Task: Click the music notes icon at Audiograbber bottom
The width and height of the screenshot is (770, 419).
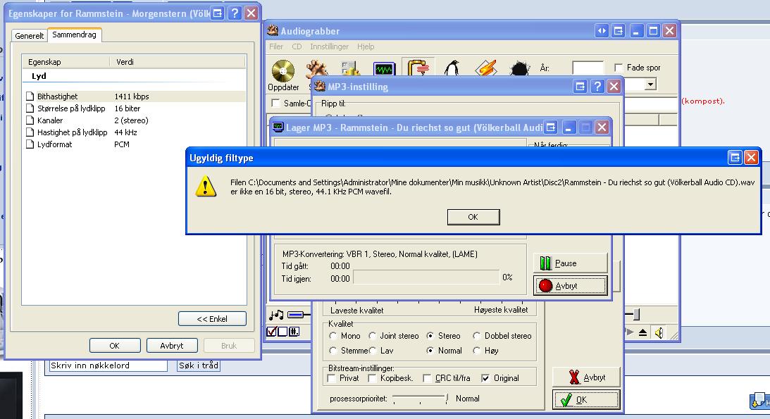Action: click(276, 315)
